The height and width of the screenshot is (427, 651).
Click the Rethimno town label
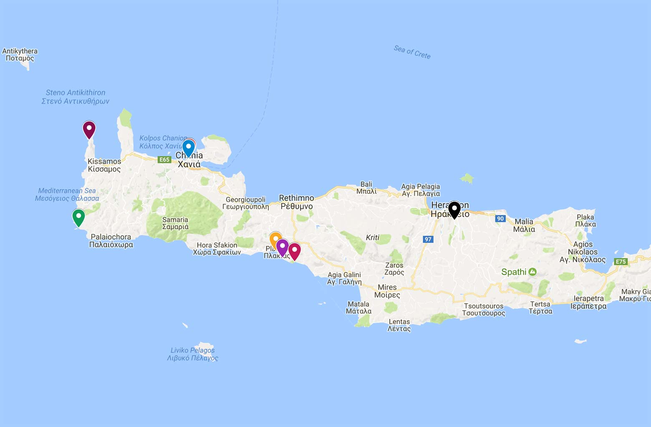[x=297, y=202]
